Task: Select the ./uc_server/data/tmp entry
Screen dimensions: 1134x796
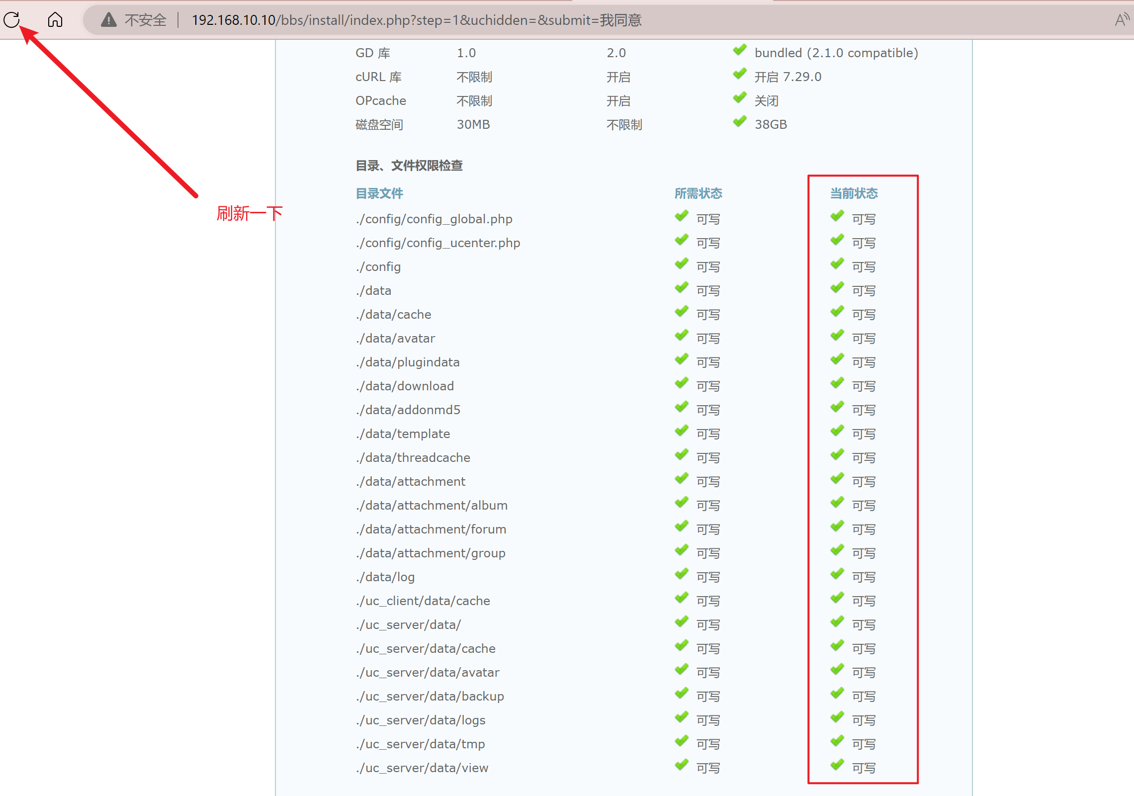Action: coord(420,744)
